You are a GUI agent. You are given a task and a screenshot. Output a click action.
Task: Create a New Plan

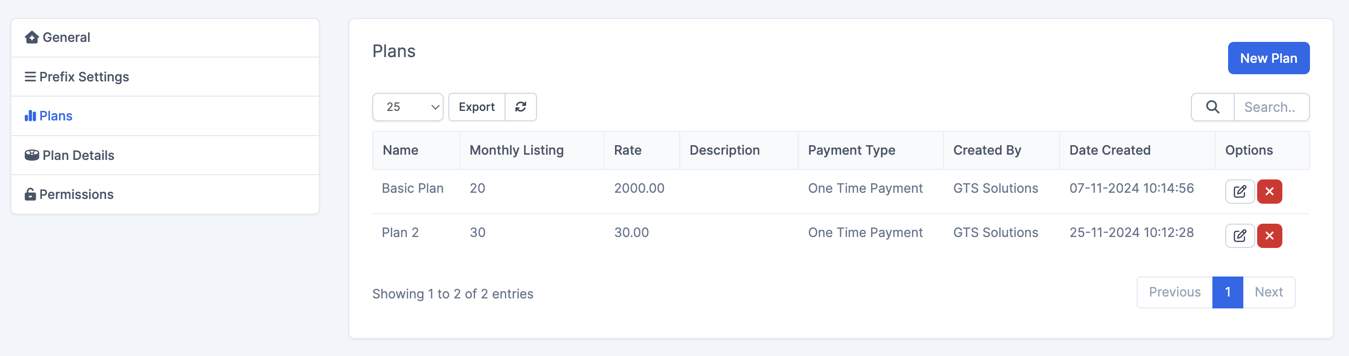1269,58
